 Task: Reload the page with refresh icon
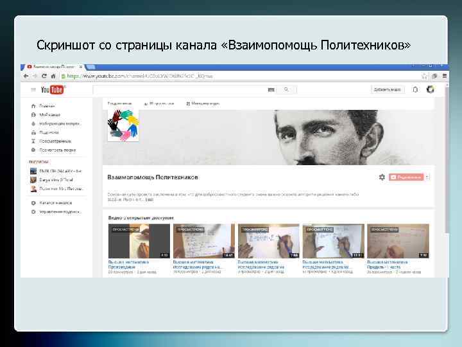pyautogui.click(x=44, y=76)
